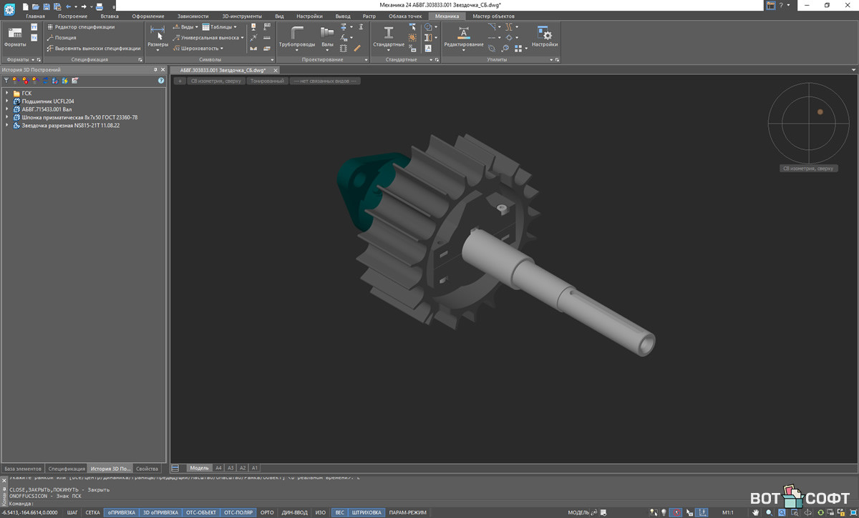
Task: Toggle оПРИВЯЗКА object snap
Action: (122, 512)
